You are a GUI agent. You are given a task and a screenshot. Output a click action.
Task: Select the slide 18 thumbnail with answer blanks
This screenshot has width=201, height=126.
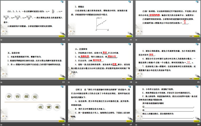coord(168,104)
